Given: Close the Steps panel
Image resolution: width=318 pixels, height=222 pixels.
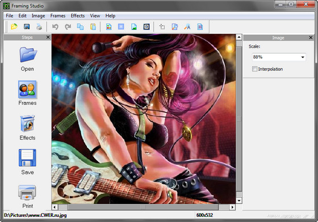Looking at the screenshot, I should point(48,37).
